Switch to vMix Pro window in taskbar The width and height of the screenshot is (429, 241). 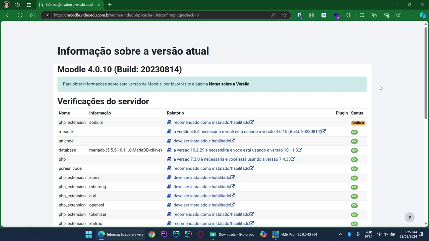(x=295, y=234)
